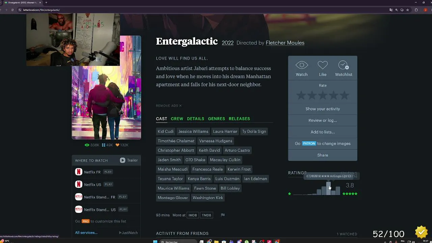This screenshot has height=243, width=432.
Task: Open the 338K watched count
Action: point(92,145)
